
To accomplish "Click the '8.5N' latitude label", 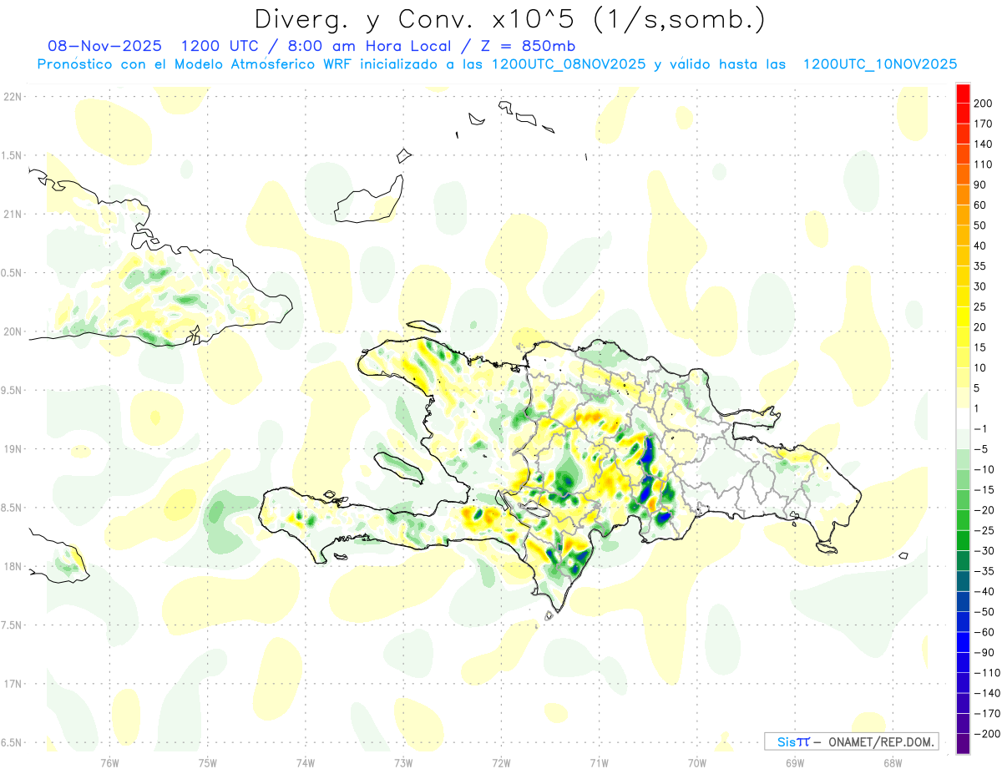I will (x=12, y=508).
